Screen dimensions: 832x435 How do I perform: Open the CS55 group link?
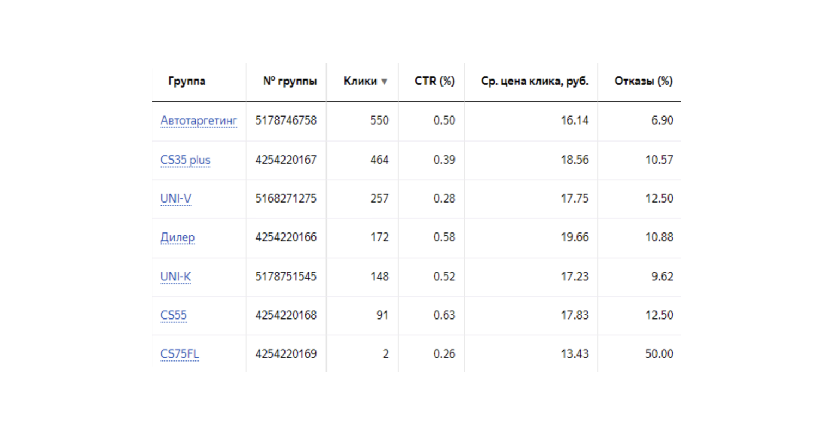pyautogui.click(x=173, y=315)
